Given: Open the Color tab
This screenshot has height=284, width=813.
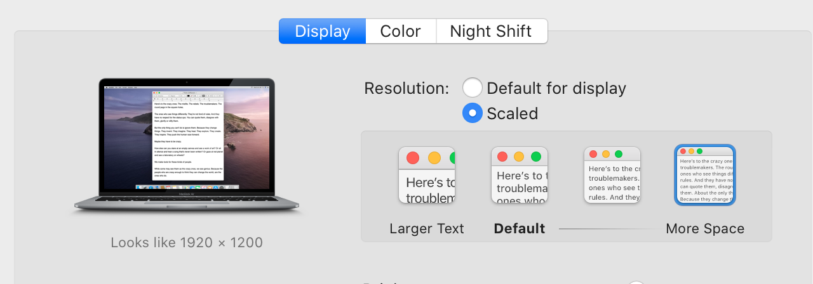Looking at the screenshot, I should click(401, 31).
